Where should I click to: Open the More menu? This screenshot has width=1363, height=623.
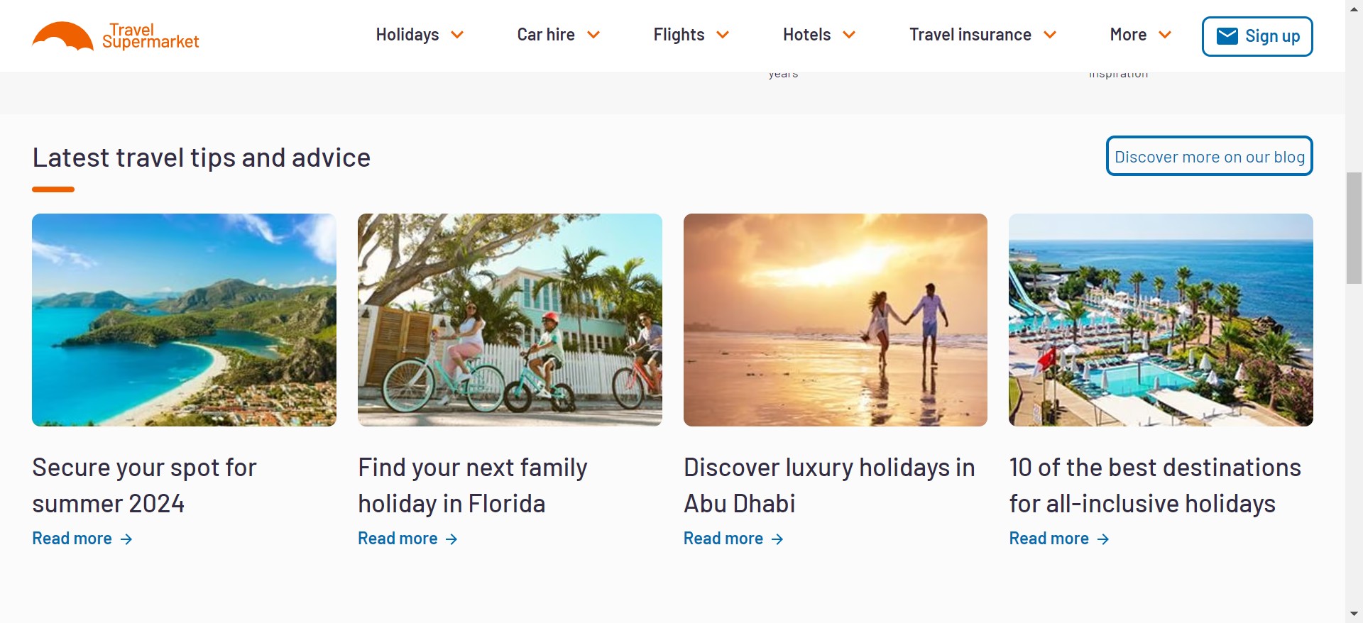click(x=1140, y=35)
